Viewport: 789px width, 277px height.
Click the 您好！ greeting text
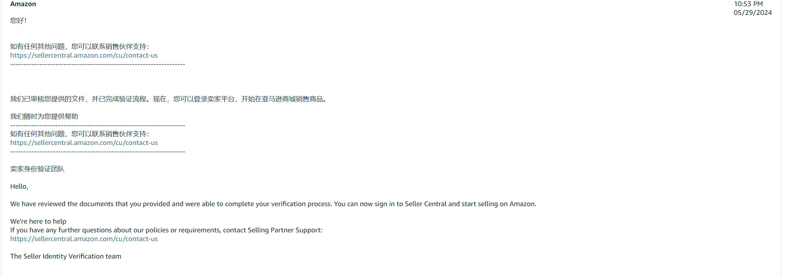[x=18, y=20]
